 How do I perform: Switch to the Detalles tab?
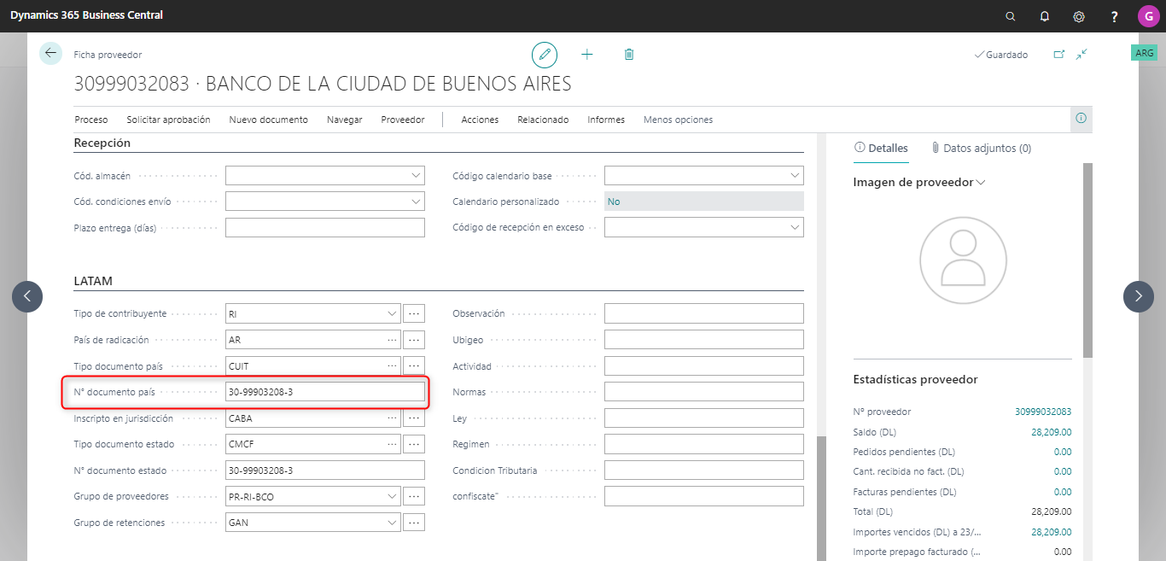[x=881, y=148]
